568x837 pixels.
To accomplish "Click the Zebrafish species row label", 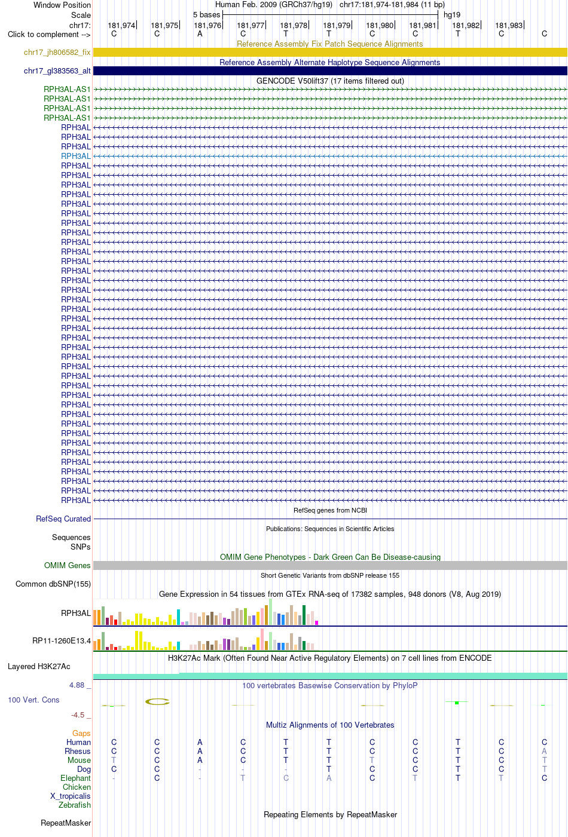I will 75,805.
